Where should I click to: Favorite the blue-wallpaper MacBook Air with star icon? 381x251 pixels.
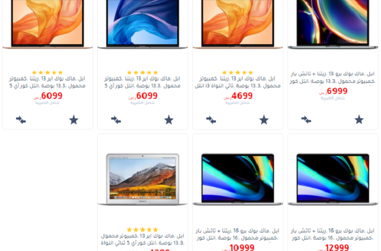coord(169,119)
